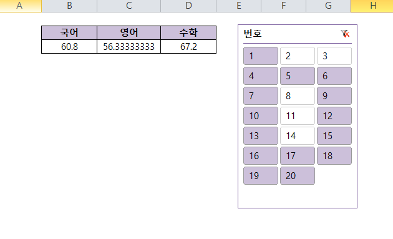Select slicer button 16

(261, 156)
